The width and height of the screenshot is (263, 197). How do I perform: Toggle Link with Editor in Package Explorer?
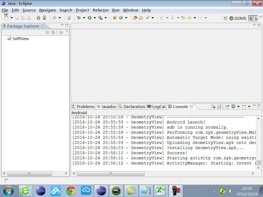point(53,32)
